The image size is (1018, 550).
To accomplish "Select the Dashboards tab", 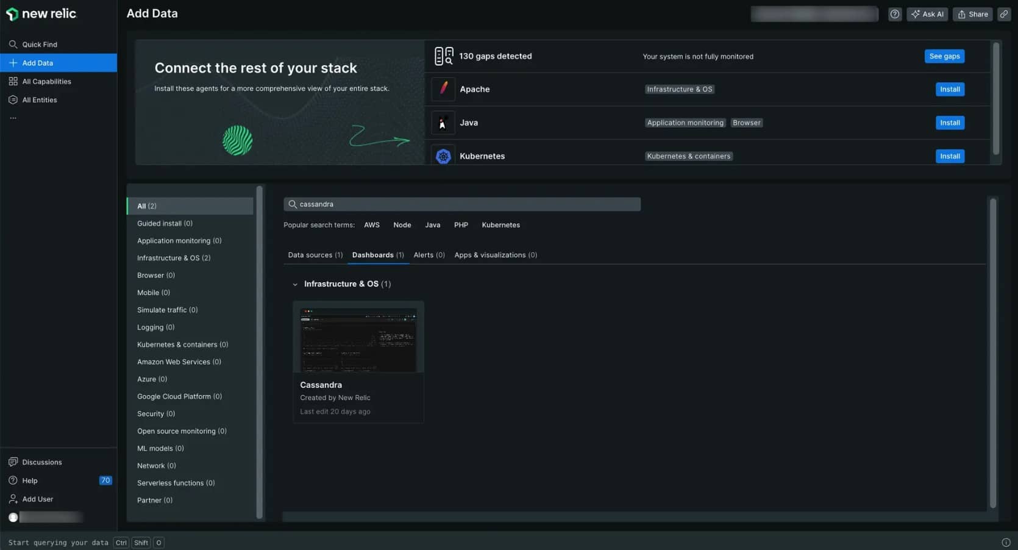I will 378,255.
